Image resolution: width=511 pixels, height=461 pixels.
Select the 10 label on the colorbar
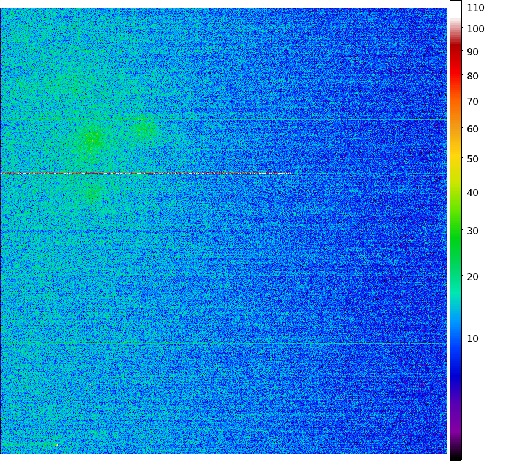pyautogui.click(x=473, y=339)
